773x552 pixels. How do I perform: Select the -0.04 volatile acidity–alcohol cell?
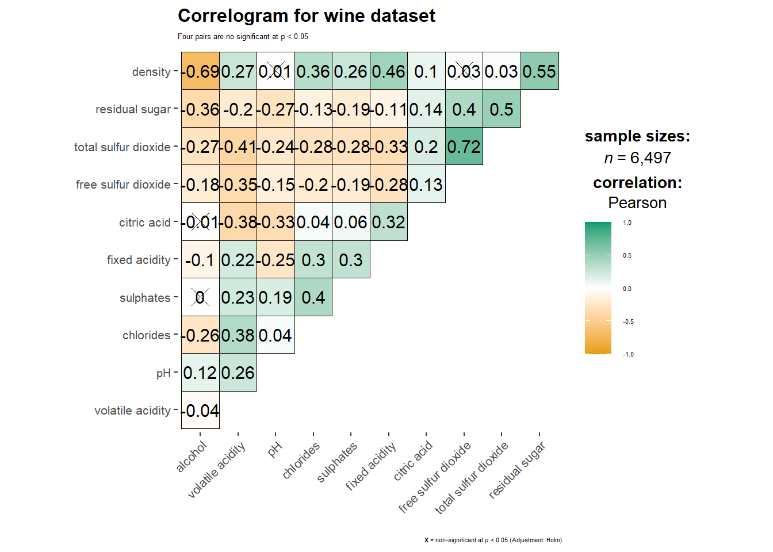tap(200, 411)
